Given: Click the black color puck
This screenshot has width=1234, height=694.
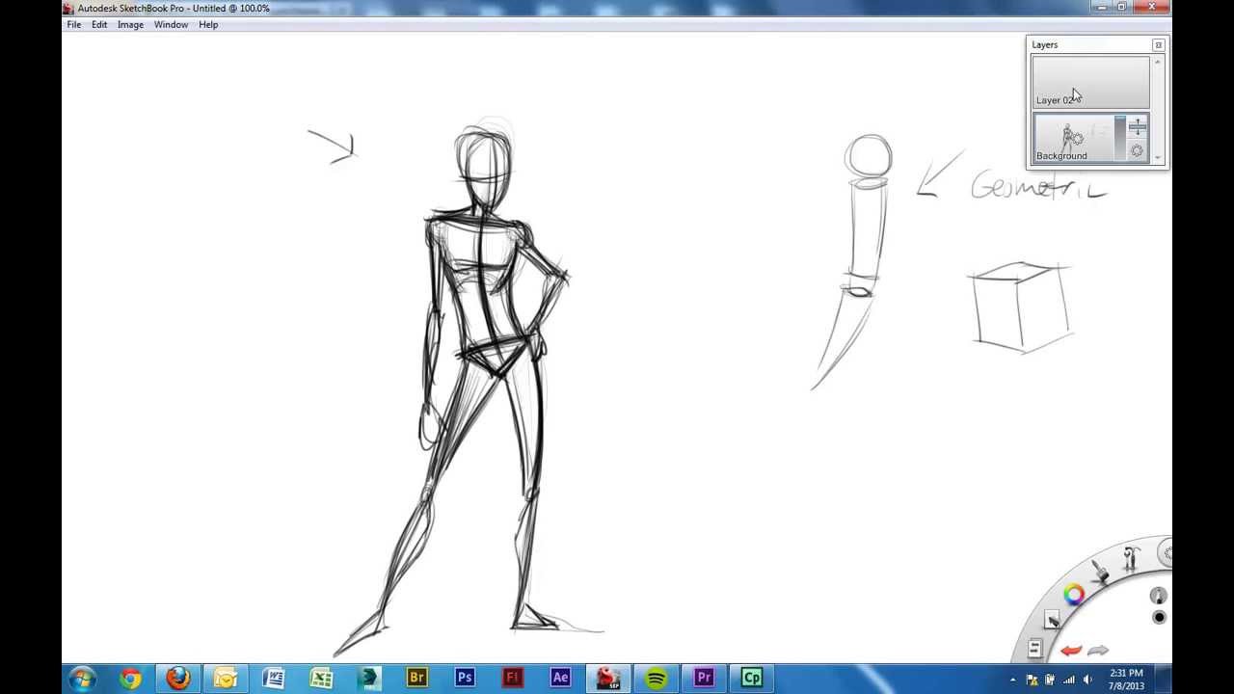Looking at the screenshot, I should [1159, 618].
